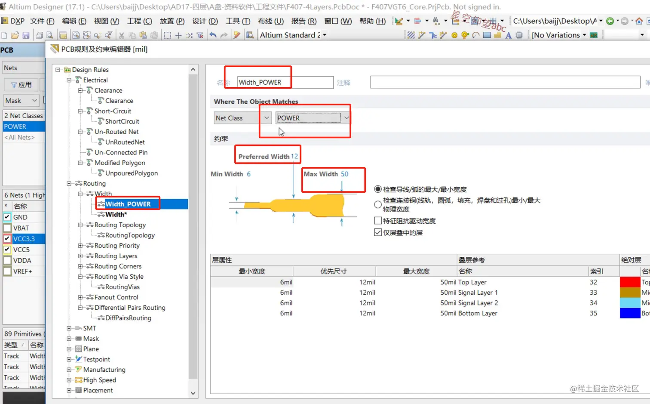The width and height of the screenshot is (650, 404).
Task: Redo the last undone action
Action: tap(224, 35)
